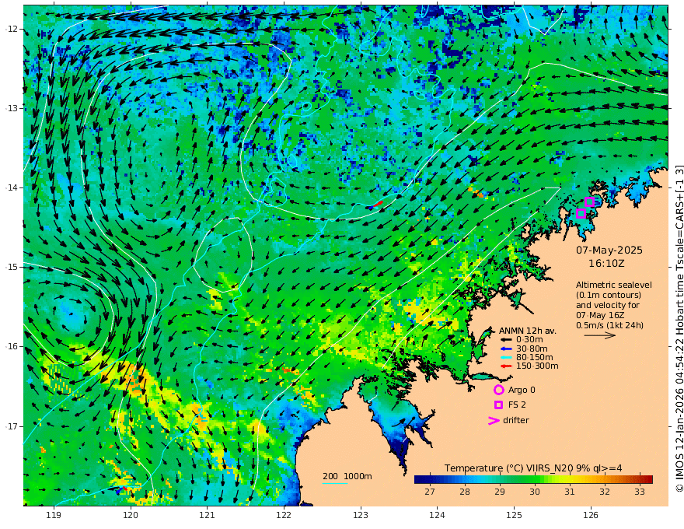Click the latitude axis label -13

coord(11,108)
